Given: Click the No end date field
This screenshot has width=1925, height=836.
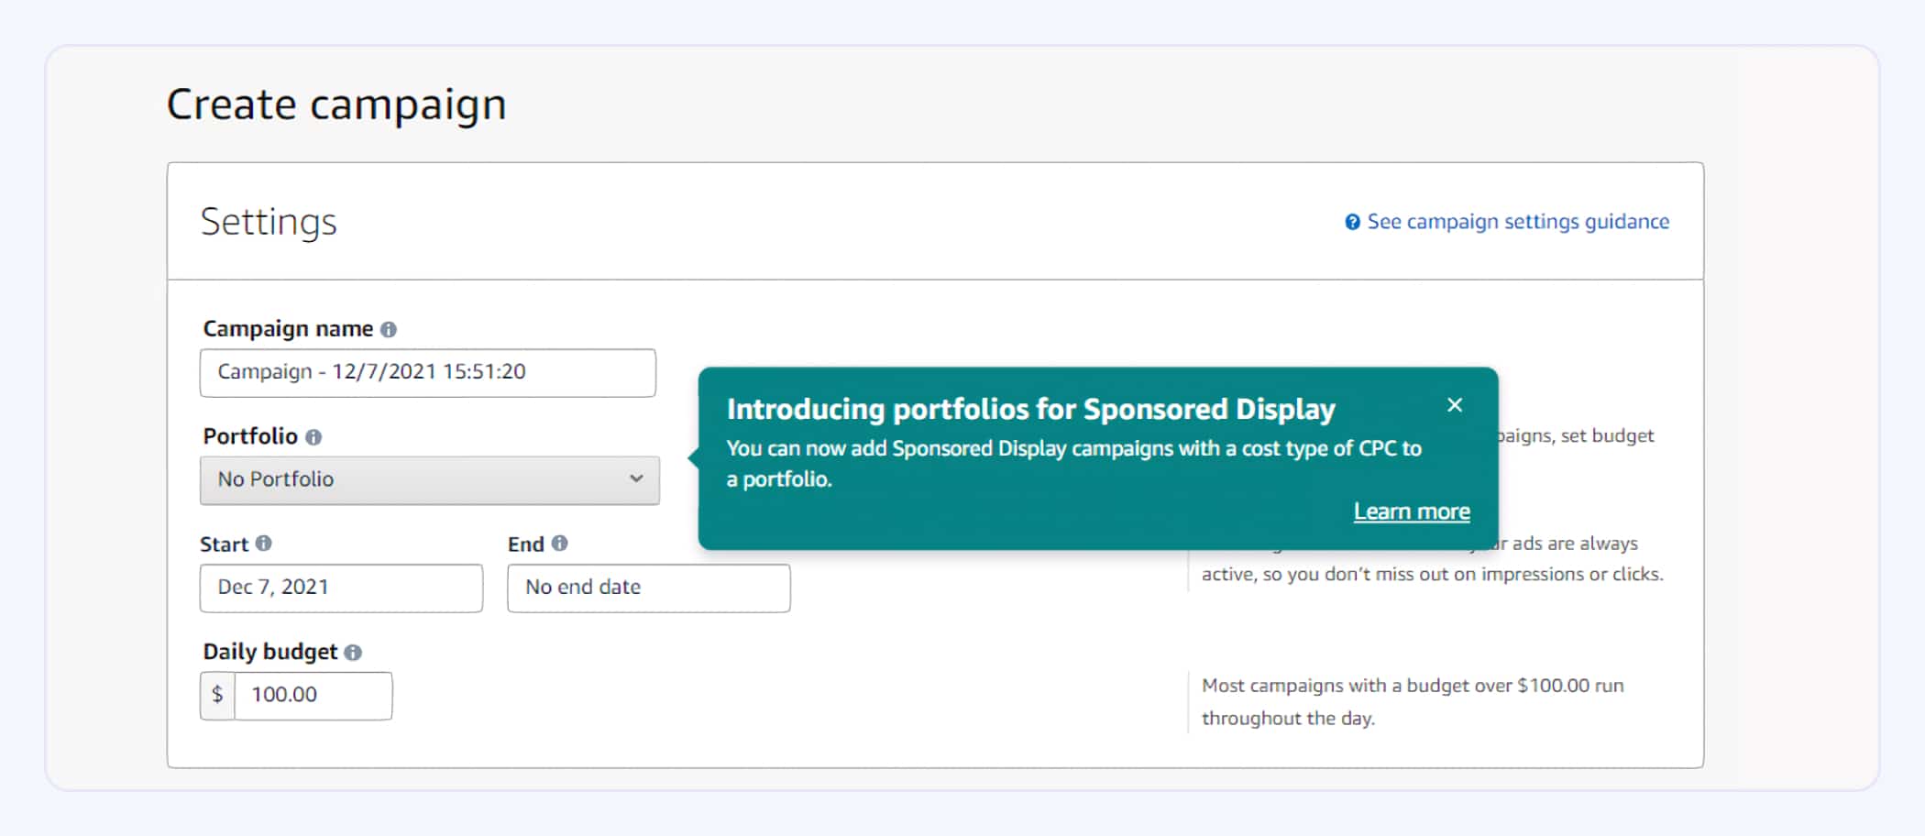Looking at the screenshot, I should click(x=649, y=588).
